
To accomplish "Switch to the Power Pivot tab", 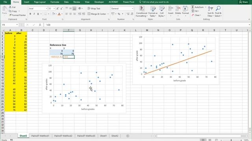I will coord(129,2).
